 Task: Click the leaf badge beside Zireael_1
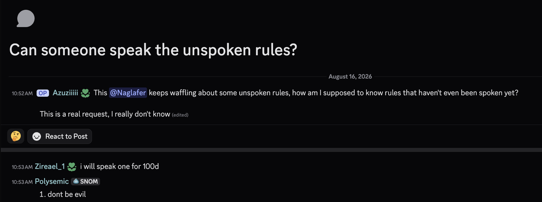72,167
